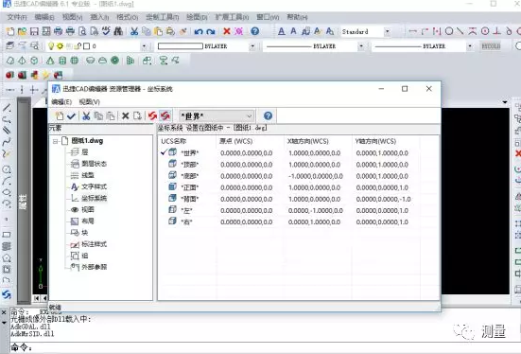This screenshot has height=354, width=521.
Task: Open 编辑(E) menu in resource manager dialog
Action: [61, 102]
